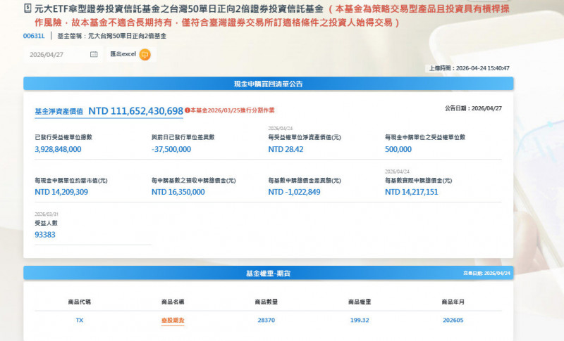
Task: Click the 202605 contract month value
Action: click(x=454, y=320)
